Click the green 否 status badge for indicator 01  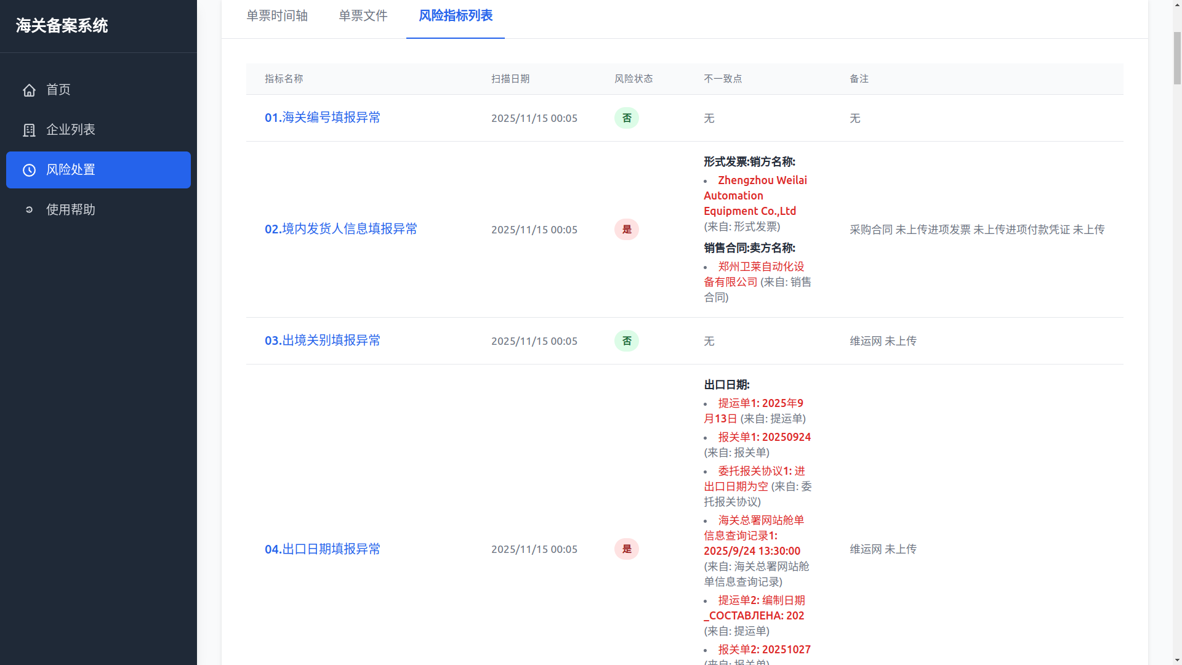pos(626,118)
